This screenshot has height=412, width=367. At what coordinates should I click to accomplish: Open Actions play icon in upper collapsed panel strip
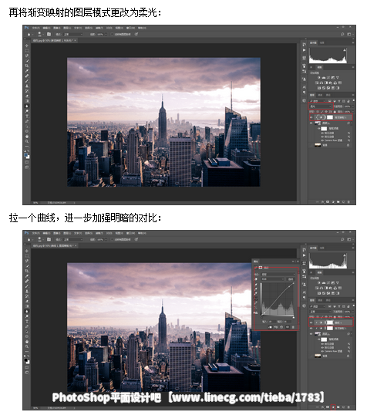pos(304,50)
